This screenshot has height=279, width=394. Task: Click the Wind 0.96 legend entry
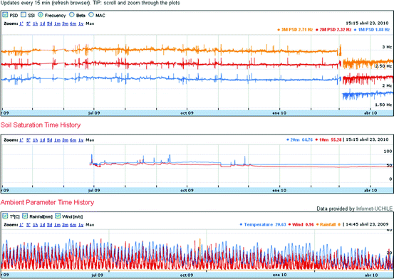tap(301, 224)
